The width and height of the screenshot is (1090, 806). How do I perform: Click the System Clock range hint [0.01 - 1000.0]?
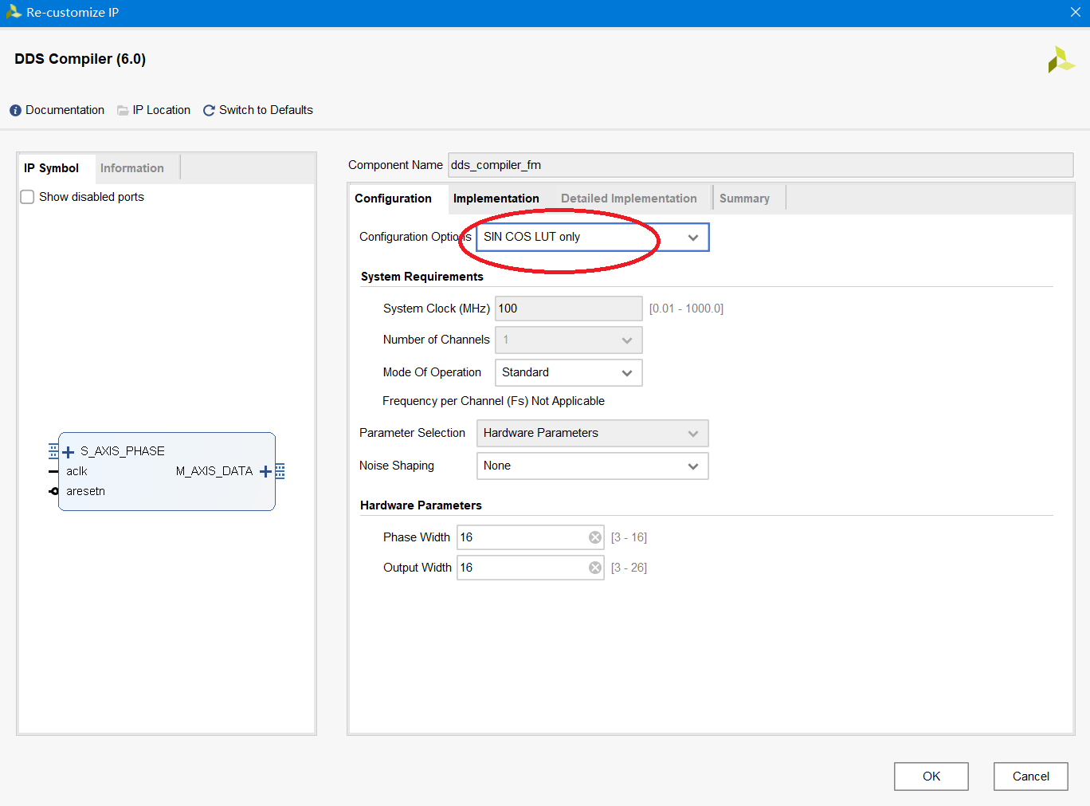pyautogui.click(x=686, y=309)
